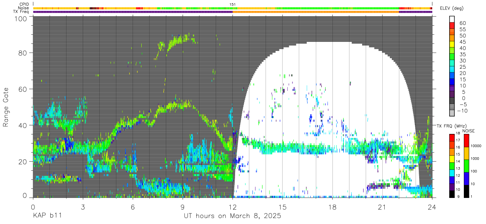Click the 1 label on the NOISE colorbar

(472, 198)
